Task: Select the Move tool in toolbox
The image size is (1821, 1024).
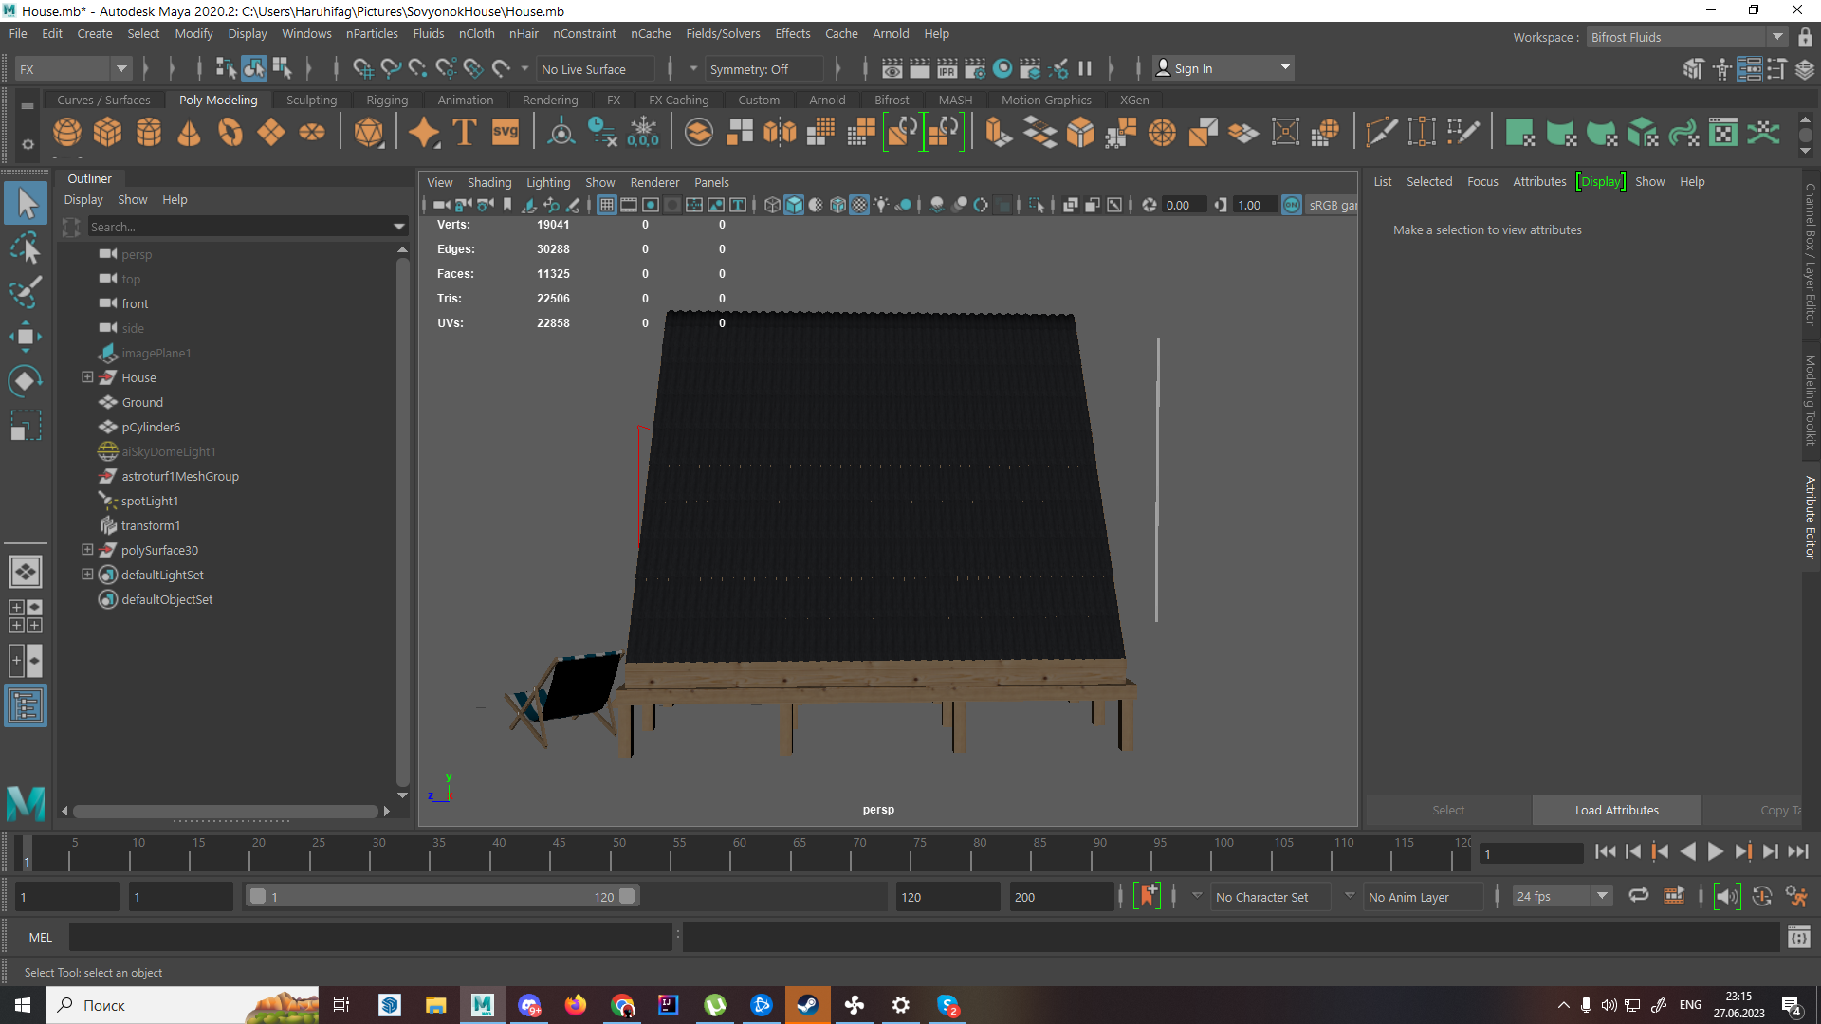Action: pyautogui.click(x=26, y=337)
